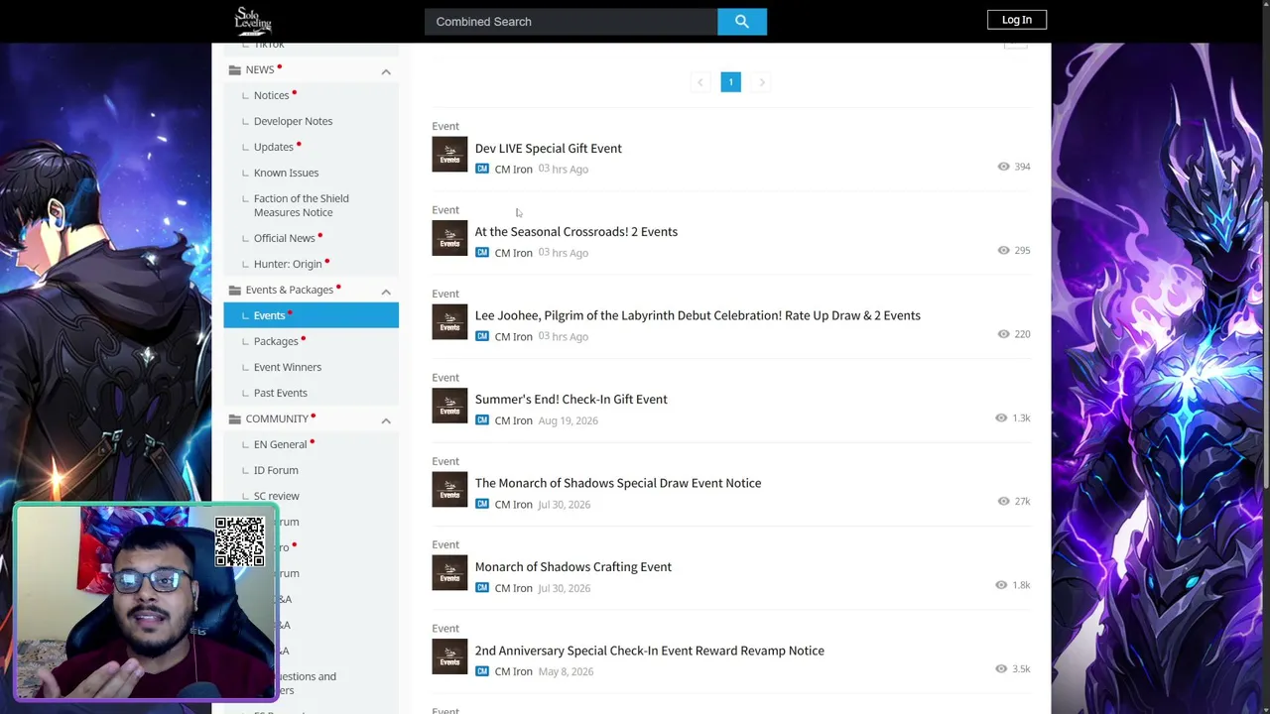Click the COMMUNITY section label
This screenshot has width=1270, height=714.
click(x=277, y=418)
